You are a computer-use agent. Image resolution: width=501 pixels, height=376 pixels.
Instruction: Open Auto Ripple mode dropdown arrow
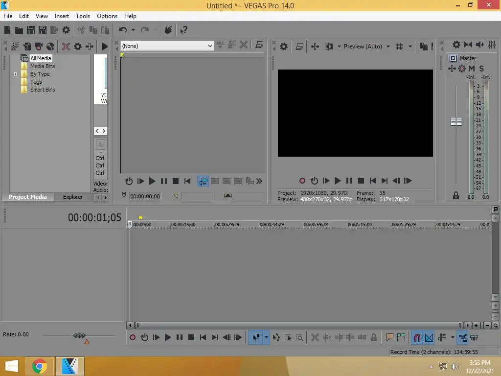453,337
